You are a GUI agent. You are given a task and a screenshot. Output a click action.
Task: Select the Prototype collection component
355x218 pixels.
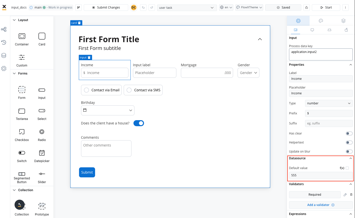42,209
